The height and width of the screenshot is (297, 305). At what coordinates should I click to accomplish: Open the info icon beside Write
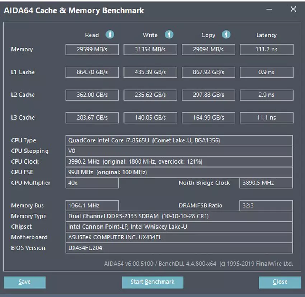click(169, 35)
